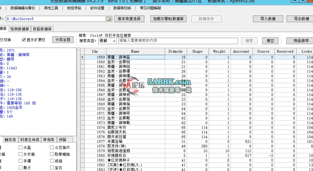
Task: Sort by Source column header
Action: [264, 52]
